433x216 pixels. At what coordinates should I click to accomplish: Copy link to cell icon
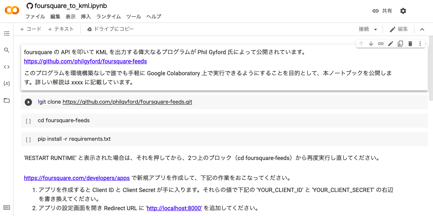tap(381, 43)
